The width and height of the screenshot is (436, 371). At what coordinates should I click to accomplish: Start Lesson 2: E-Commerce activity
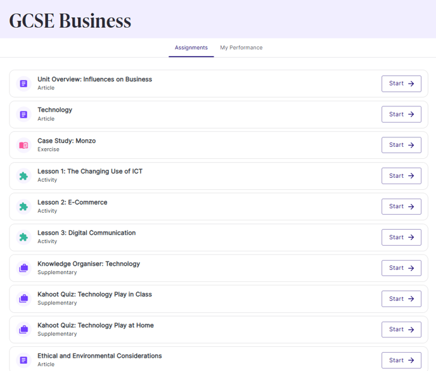pos(401,206)
